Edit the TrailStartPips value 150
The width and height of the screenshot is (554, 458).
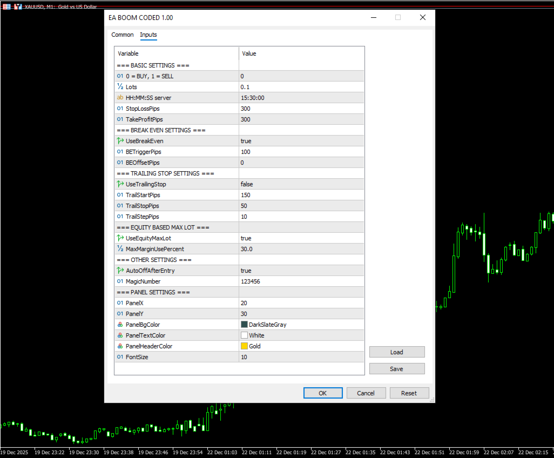click(301, 195)
